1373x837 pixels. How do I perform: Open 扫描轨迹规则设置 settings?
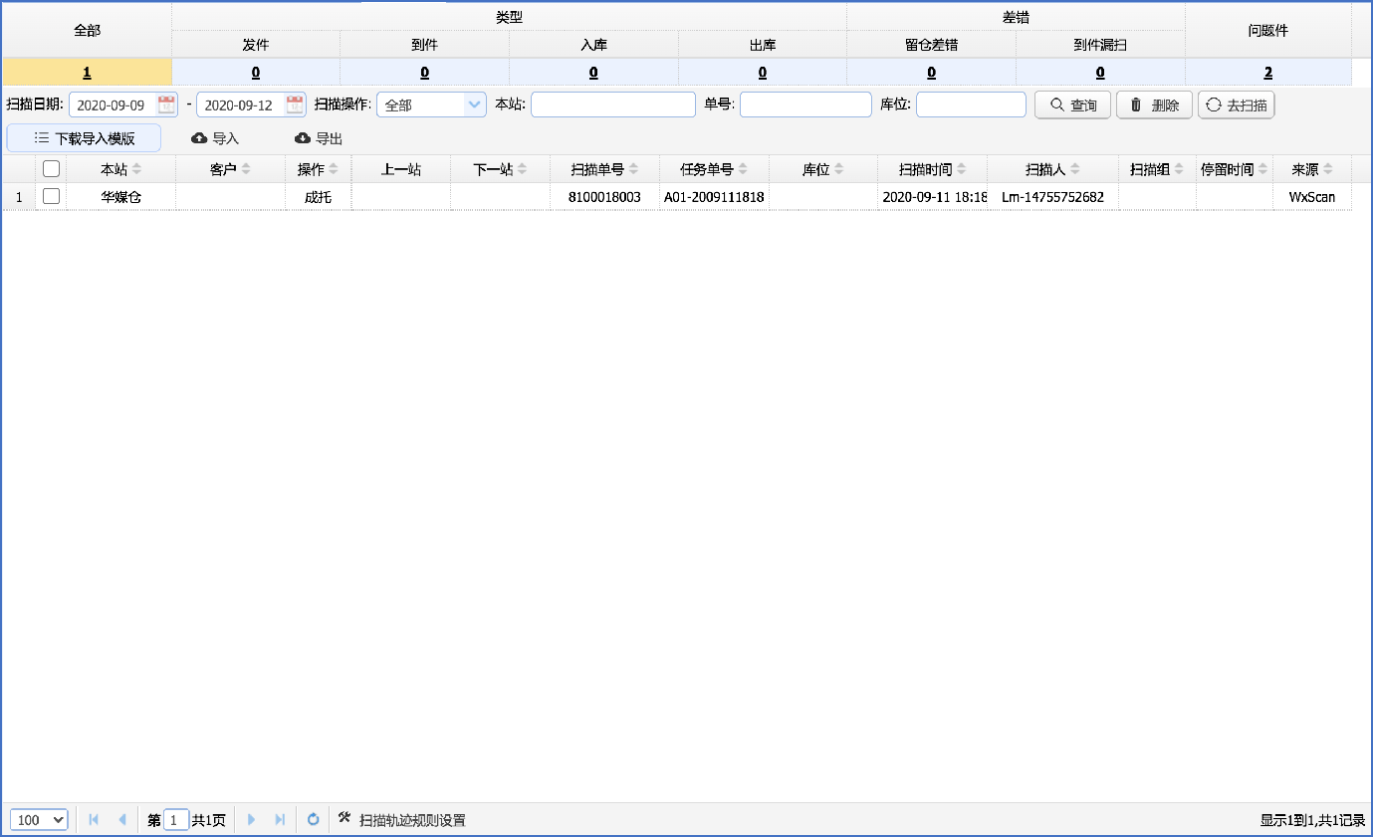pos(402,820)
